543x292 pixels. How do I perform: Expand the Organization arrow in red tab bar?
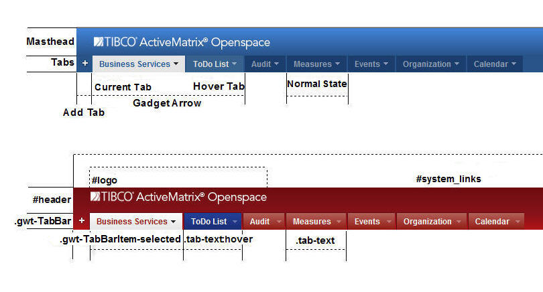459,222
